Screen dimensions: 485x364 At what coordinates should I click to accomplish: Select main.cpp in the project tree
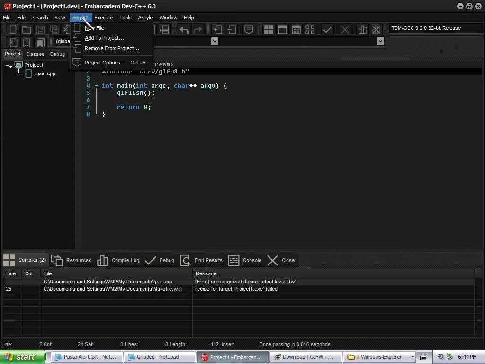point(45,73)
